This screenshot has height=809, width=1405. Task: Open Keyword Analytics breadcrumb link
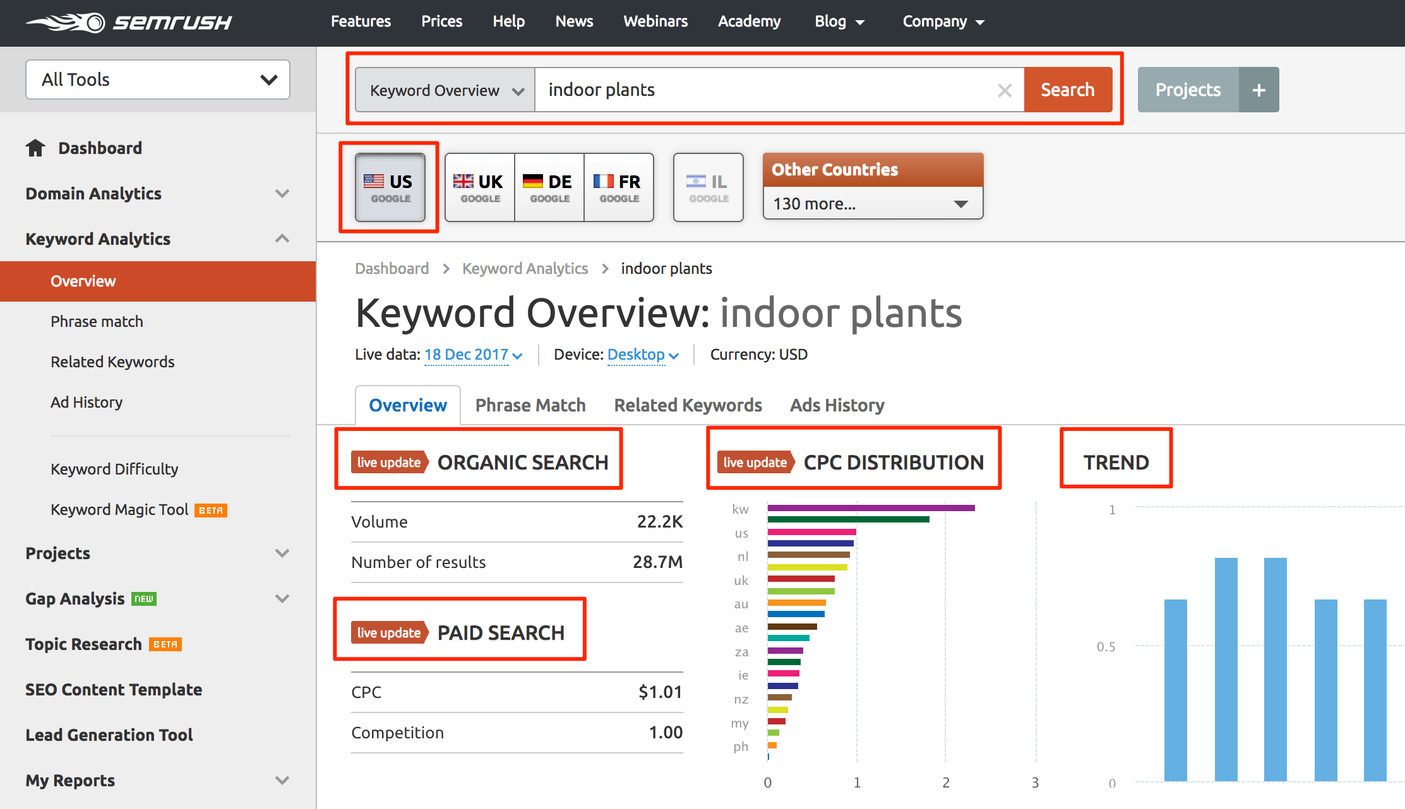[525, 269]
